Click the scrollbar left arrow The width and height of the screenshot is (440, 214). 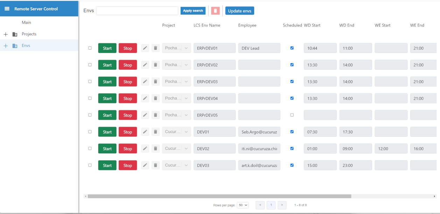[85, 197]
